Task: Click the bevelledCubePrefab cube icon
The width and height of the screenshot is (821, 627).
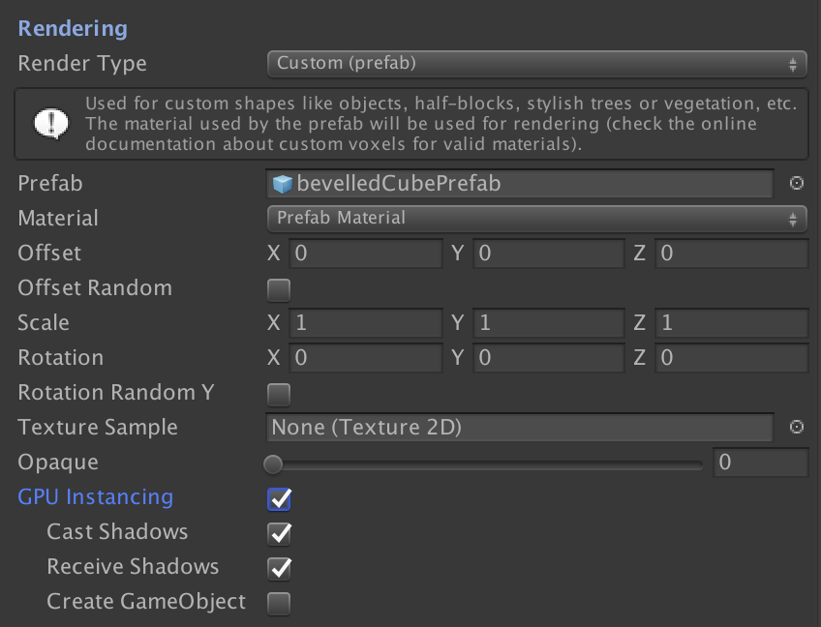Action: pos(282,183)
